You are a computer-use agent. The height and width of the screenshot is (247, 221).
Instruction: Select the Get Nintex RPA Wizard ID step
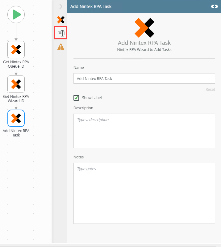(x=16, y=84)
